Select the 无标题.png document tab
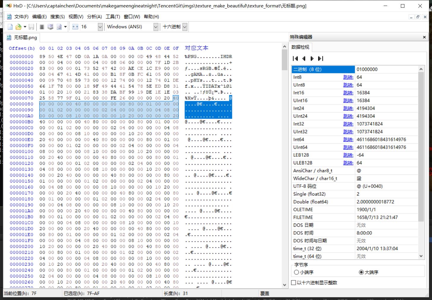Screen dimensions: 432x300 [x=22, y=37]
